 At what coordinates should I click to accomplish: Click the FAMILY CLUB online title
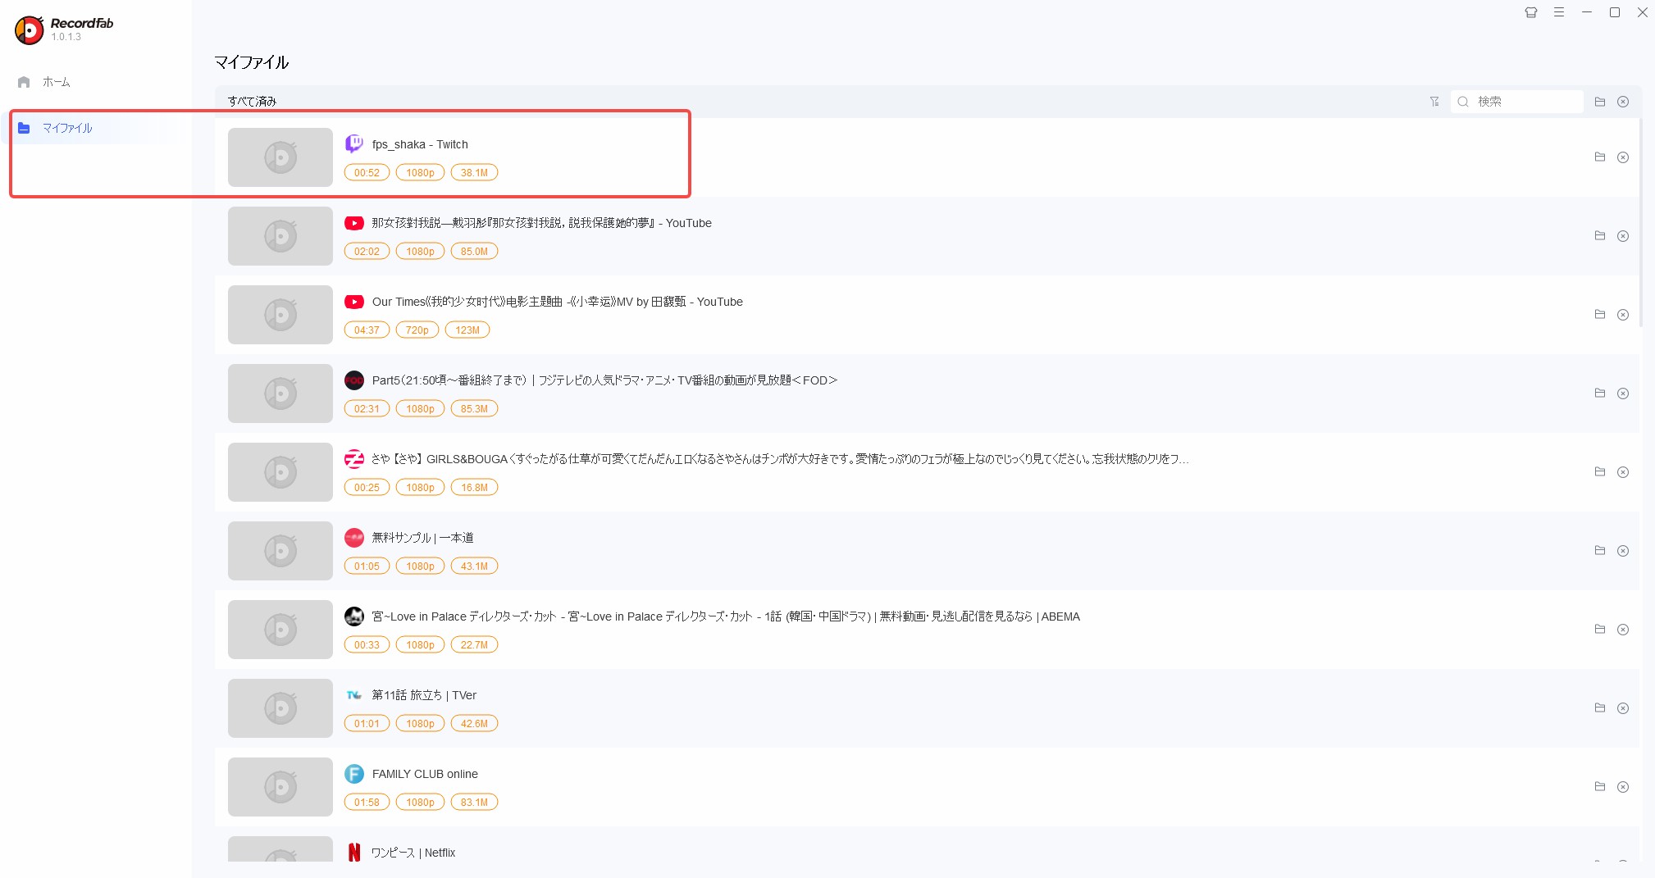(425, 774)
